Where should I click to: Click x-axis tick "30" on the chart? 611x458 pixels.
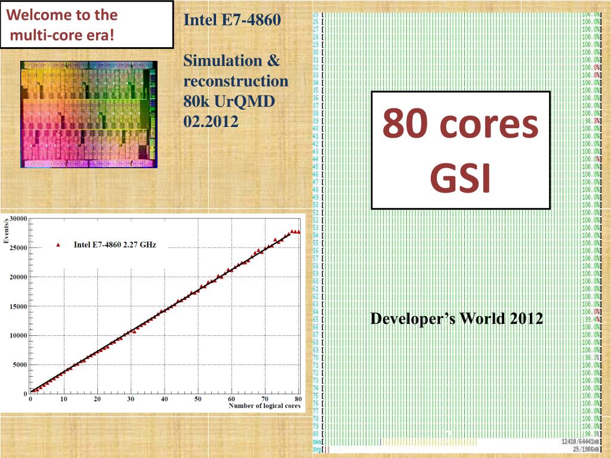[131, 399]
